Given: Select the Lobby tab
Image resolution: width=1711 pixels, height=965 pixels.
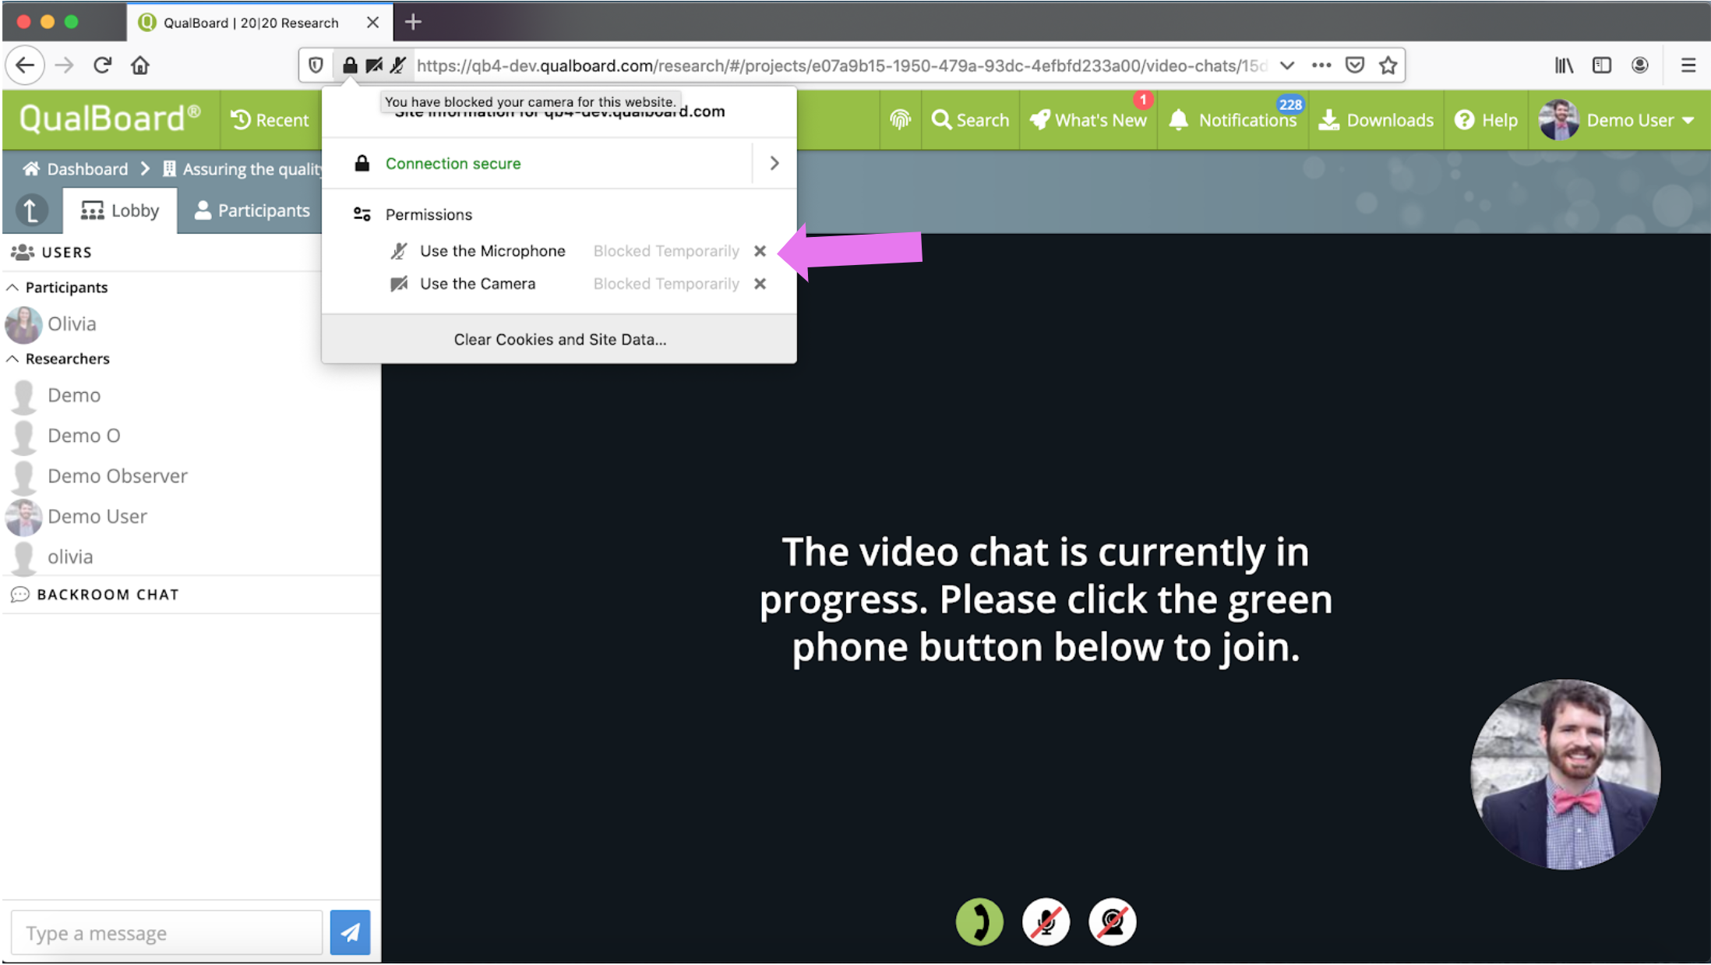Looking at the screenshot, I should coord(120,210).
